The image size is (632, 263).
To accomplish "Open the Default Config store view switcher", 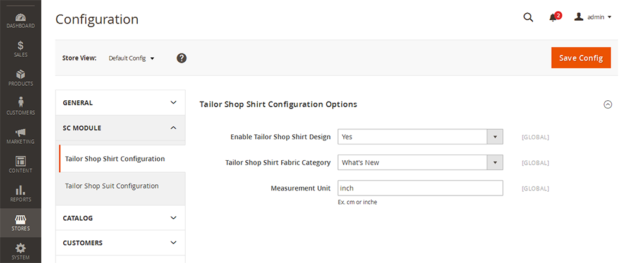I will click(x=131, y=58).
